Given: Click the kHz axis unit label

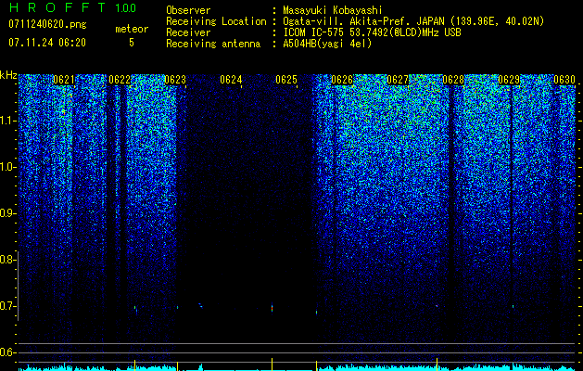Looking at the screenshot, I should point(8,75).
